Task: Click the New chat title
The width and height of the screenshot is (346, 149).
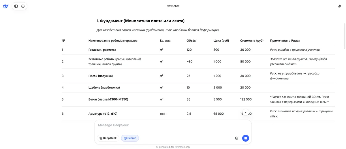Action: click(173, 6)
